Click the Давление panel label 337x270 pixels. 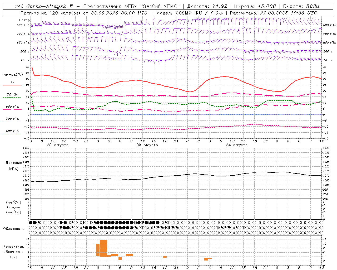tap(14, 163)
